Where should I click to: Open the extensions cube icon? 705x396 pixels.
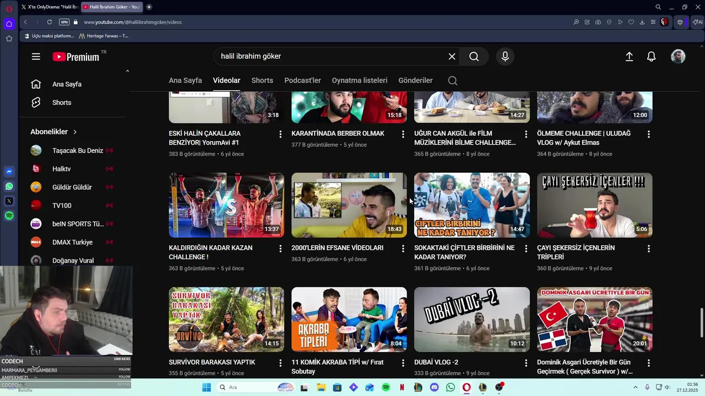coord(680,22)
